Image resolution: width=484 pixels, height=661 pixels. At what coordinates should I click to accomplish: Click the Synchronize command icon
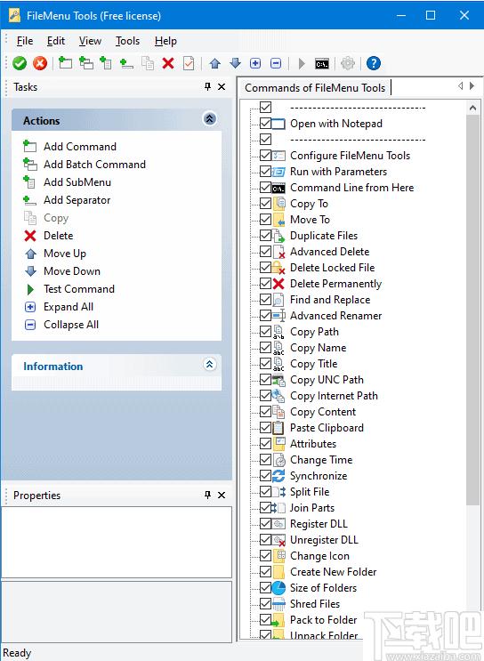pos(278,476)
